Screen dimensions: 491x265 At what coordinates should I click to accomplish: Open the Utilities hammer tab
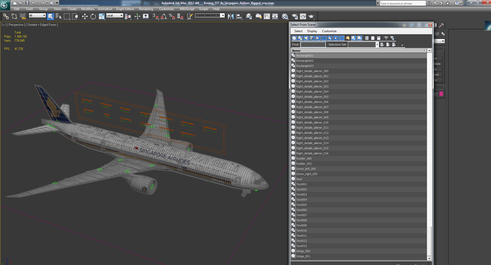click(441, 26)
